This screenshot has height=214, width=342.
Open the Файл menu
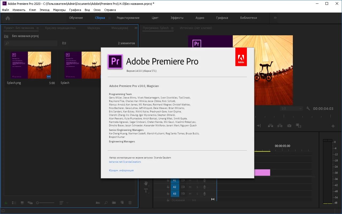click(x=5, y=10)
